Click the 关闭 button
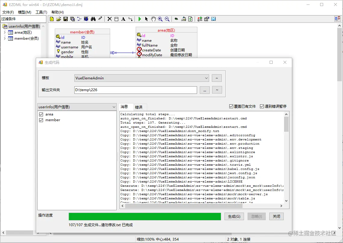 [276, 216]
